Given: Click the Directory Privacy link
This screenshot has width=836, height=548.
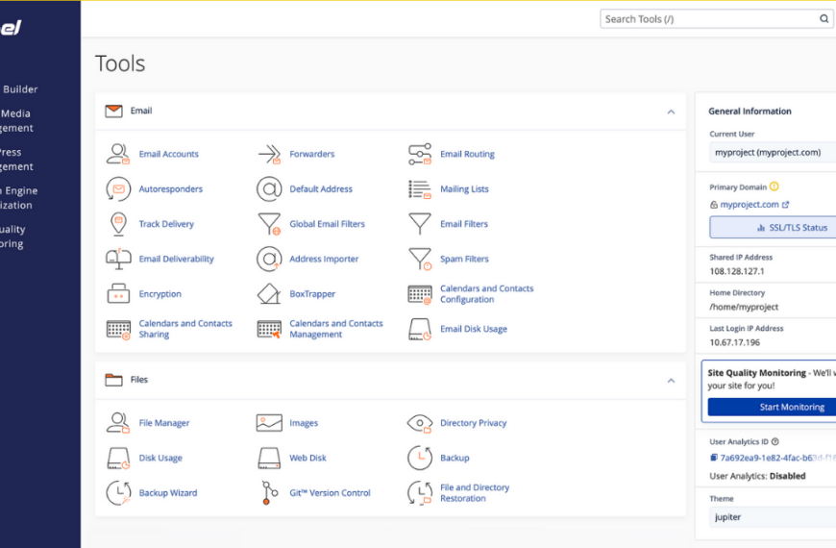Looking at the screenshot, I should (473, 423).
